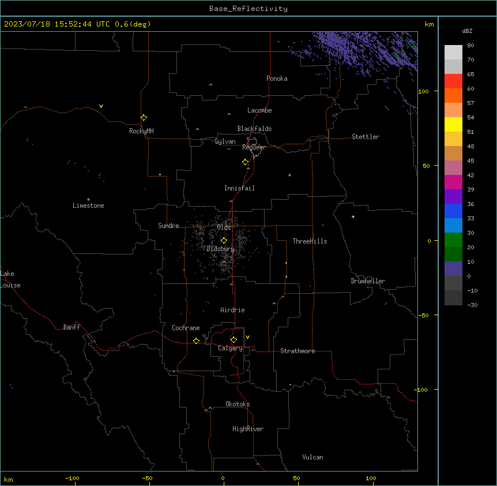
Task: Click the ThreeHills label
Action: [310, 241]
